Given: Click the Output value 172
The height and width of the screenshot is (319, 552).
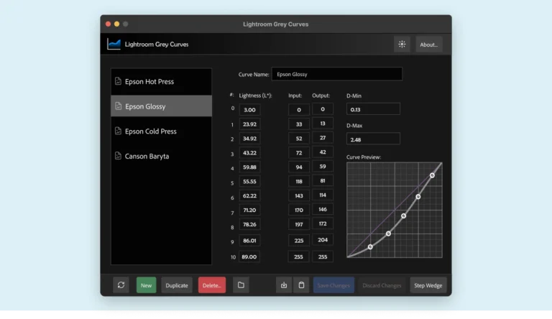Looking at the screenshot, I should click(x=323, y=223).
